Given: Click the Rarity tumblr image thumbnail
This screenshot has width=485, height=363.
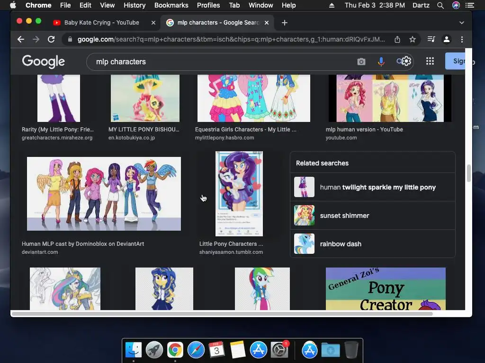Looking at the screenshot, I should point(239,193).
